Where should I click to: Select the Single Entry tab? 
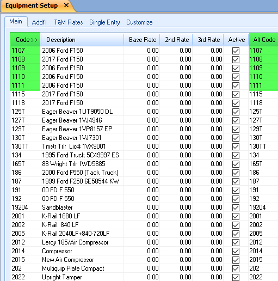[104, 22]
